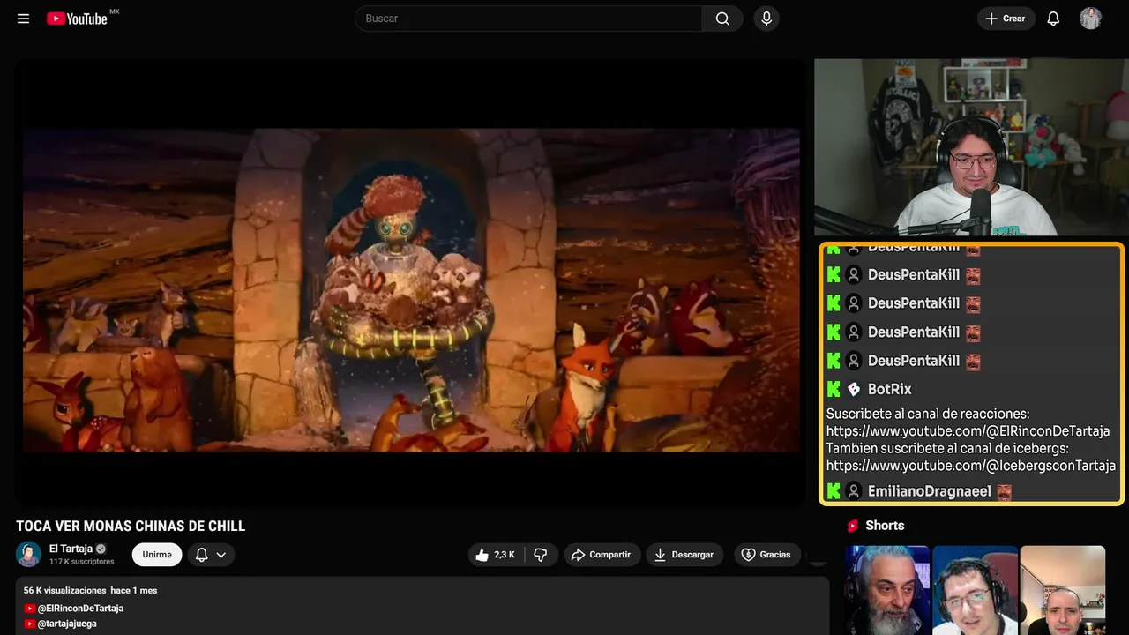Open the @tartajajuega description link
The image size is (1129, 635).
pos(67,624)
